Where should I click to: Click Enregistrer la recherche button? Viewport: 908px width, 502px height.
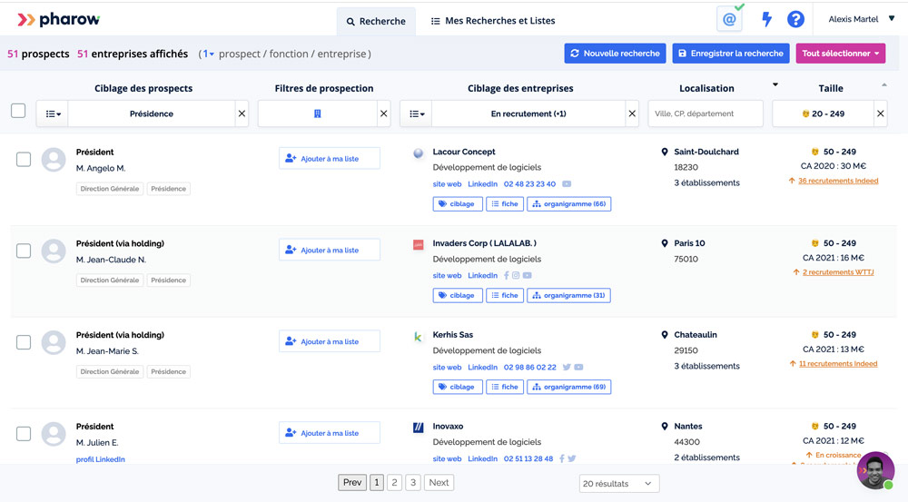point(731,54)
